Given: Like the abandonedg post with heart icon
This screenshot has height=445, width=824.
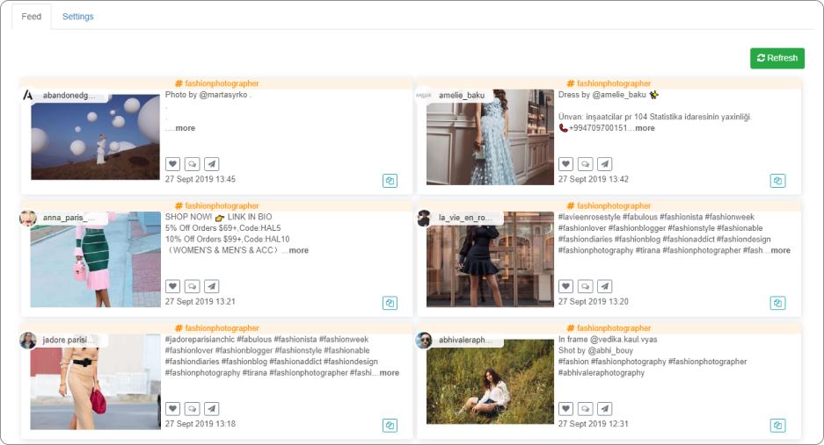Looking at the screenshot, I should point(172,164).
